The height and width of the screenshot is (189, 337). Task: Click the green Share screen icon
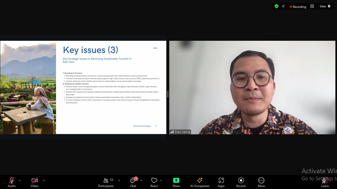tap(176, 182)
